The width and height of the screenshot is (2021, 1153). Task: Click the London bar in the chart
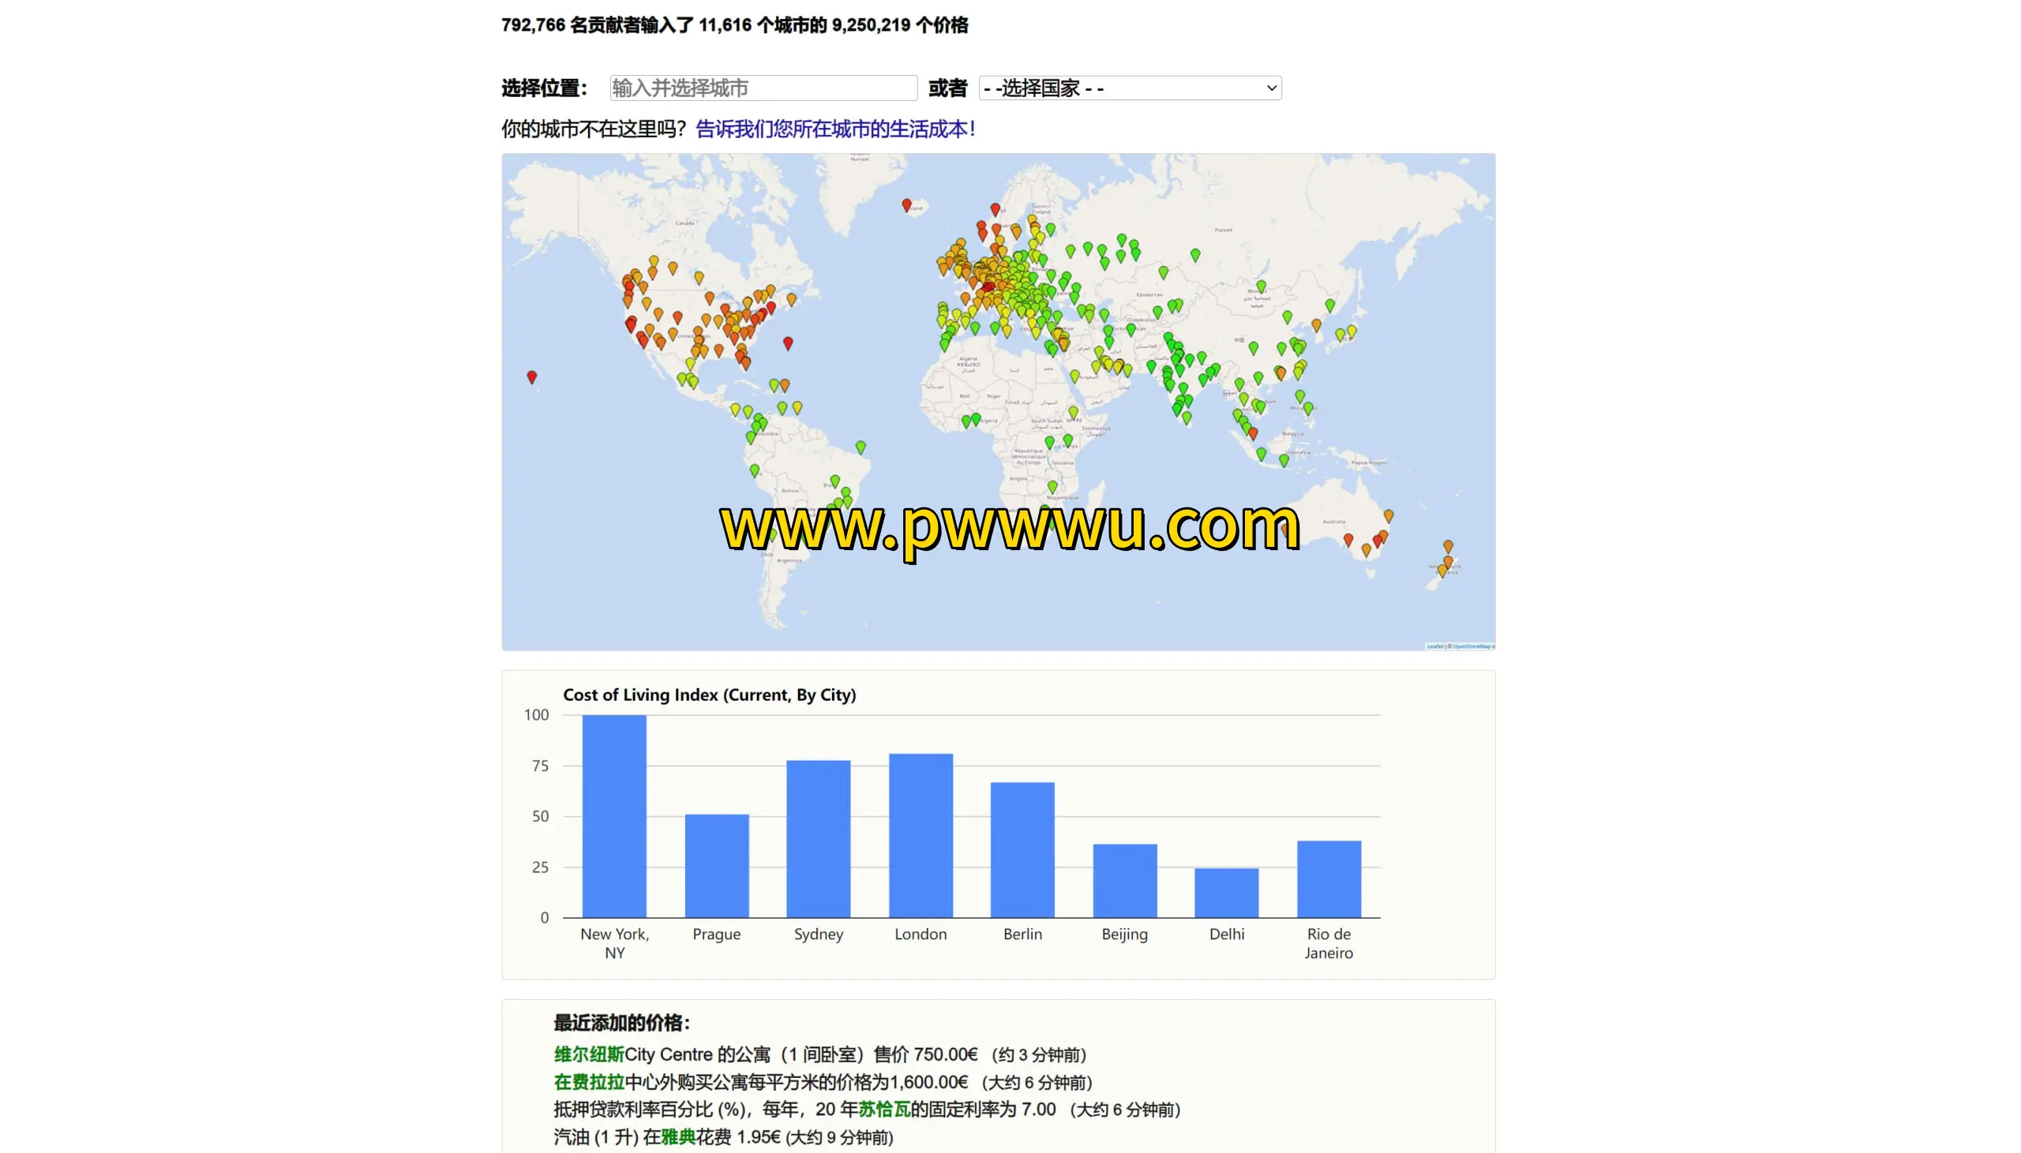[921, 836]
